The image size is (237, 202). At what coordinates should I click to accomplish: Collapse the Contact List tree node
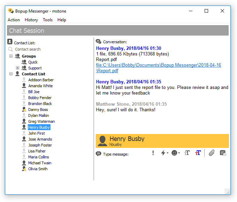(x=11, y=74)
